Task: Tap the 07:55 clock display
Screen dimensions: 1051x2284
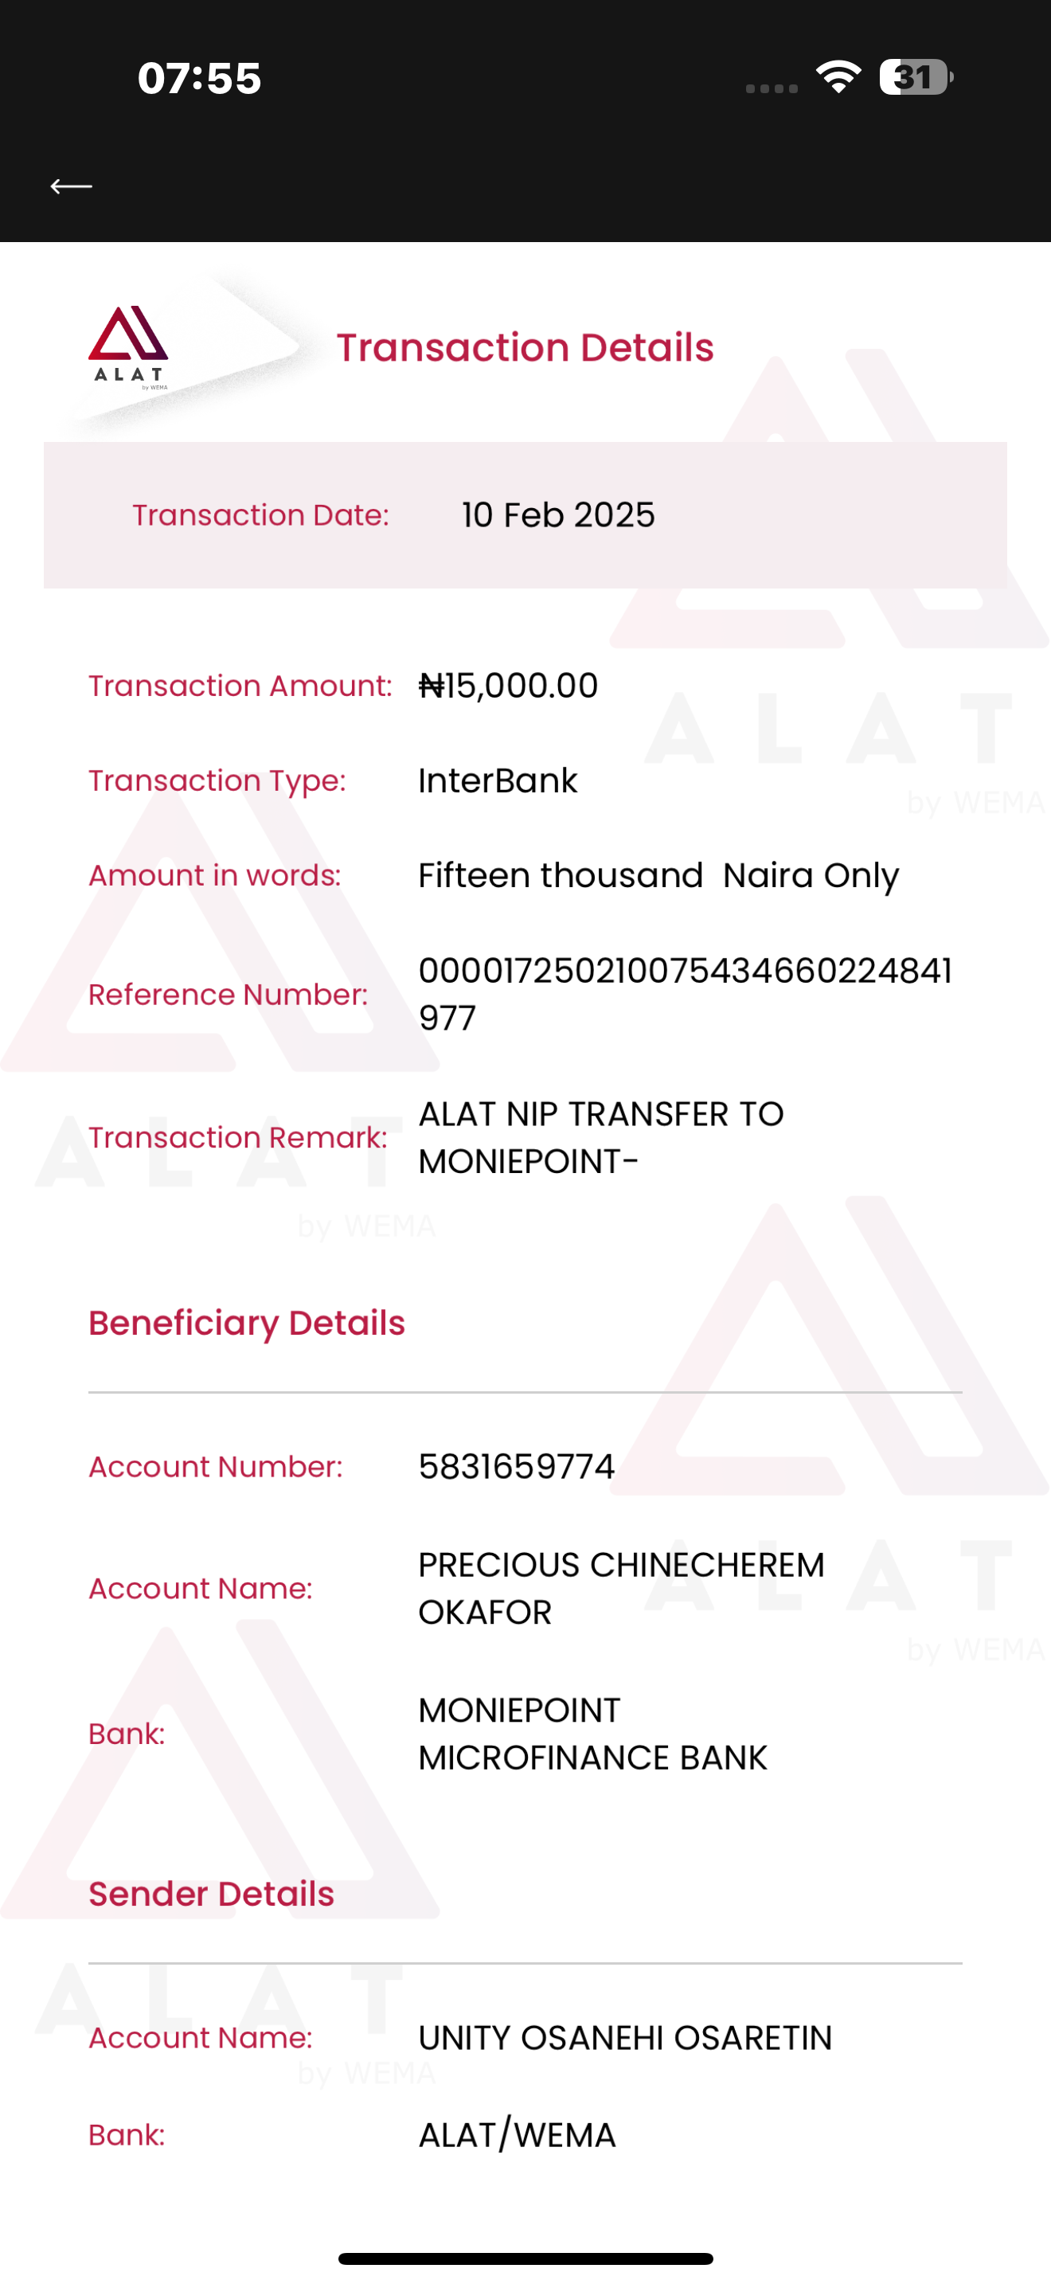Action: click(199, 78)
